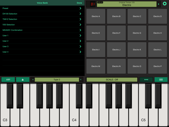This screenshot has height=127, width=169.
Task: Trigger the Electro A pad
Action: point(96,16)
